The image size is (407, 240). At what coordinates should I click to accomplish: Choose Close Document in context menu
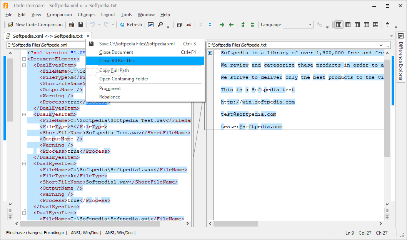click(x=145, y=52)
